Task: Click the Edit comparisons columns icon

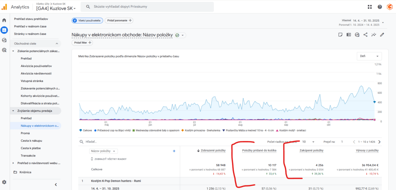Action: pos(348,35)
